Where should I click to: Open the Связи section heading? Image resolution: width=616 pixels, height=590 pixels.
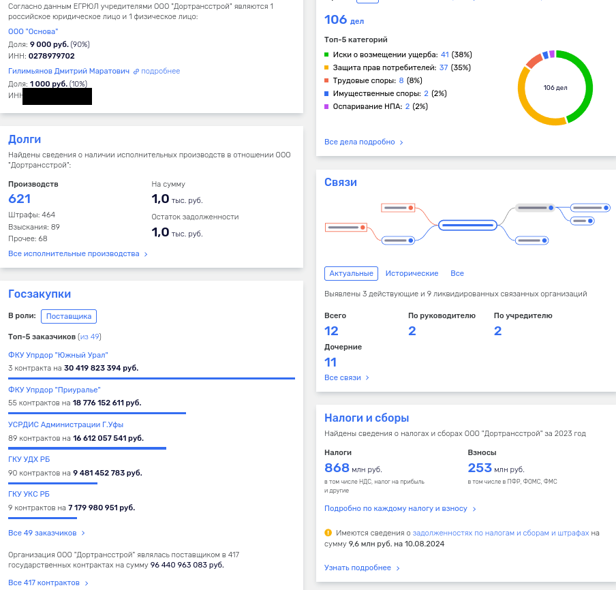coord(341,183)
